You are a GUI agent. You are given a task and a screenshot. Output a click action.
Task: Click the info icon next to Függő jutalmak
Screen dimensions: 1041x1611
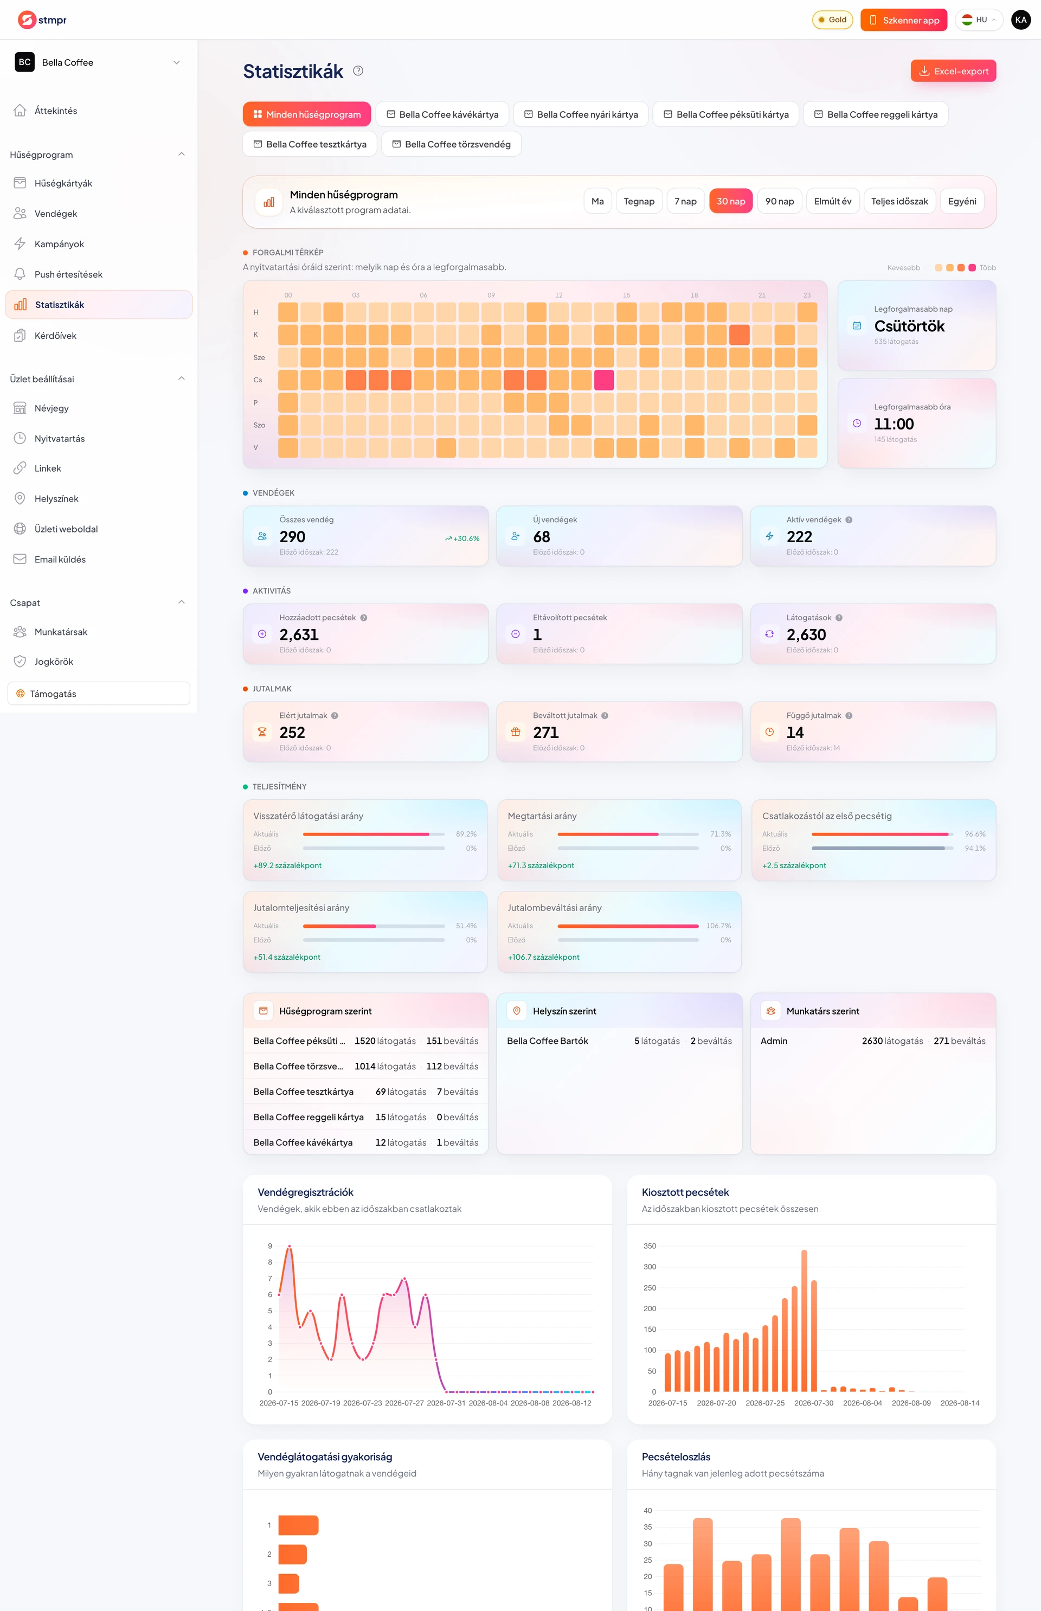(849, 716)
